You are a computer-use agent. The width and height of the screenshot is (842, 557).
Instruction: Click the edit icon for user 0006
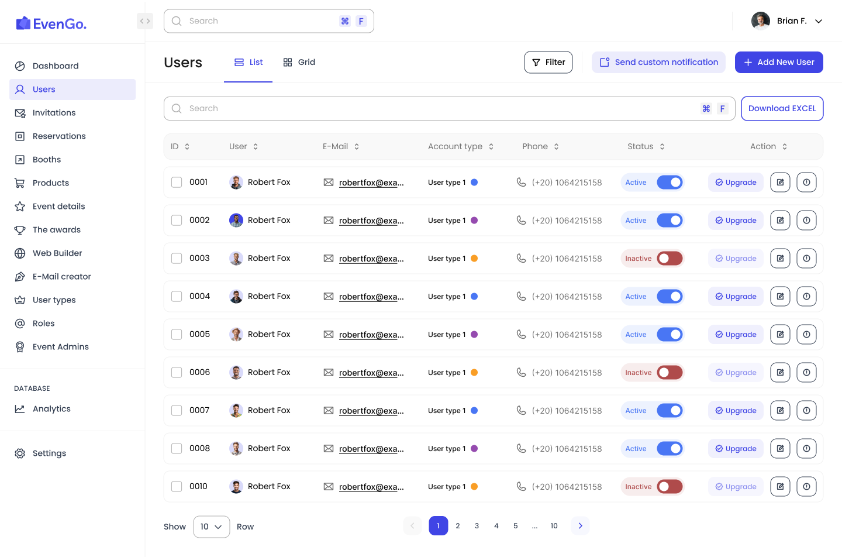click(x=780, y=373)
